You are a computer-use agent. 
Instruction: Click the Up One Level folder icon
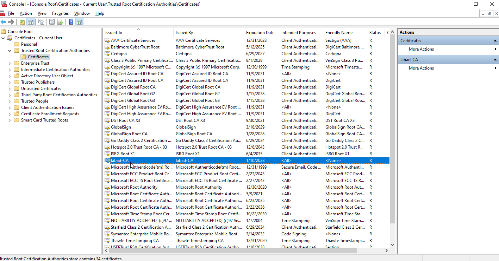click(x=22, y=22)
